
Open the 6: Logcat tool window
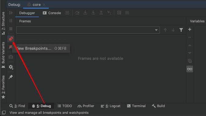(x=111, y=106)
